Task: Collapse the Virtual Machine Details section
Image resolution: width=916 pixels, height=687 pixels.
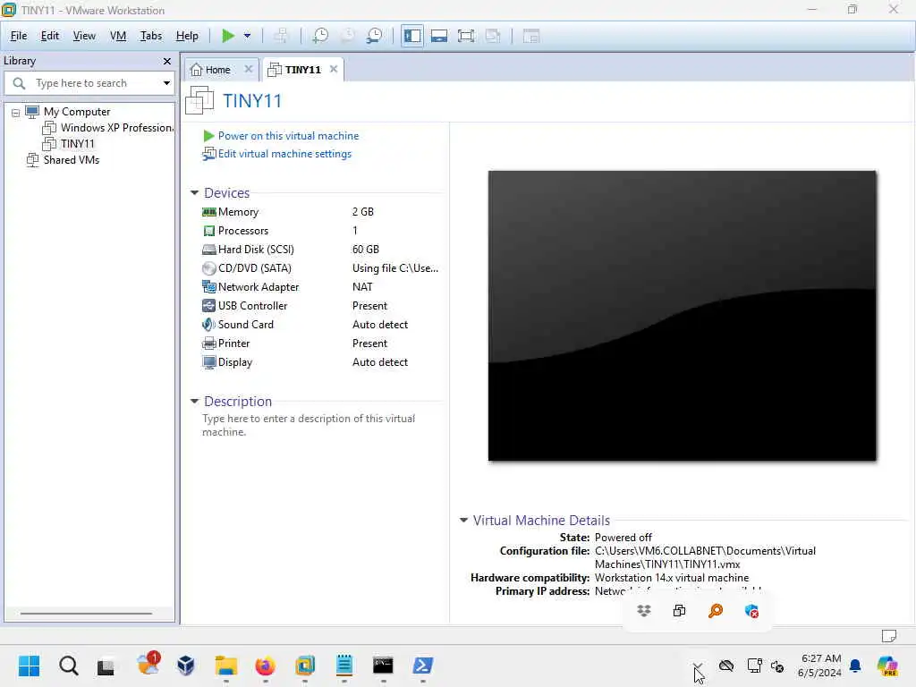Action: click(464, 520)
